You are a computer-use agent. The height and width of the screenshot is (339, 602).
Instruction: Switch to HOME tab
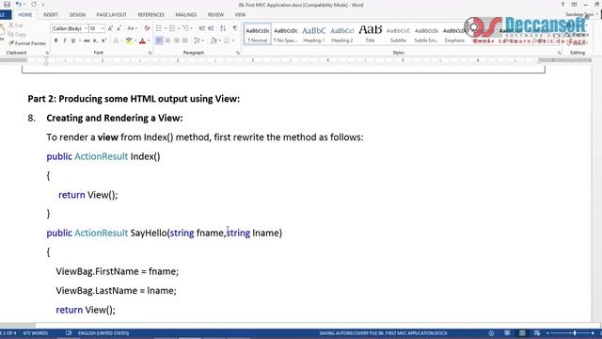coord(25,15)
